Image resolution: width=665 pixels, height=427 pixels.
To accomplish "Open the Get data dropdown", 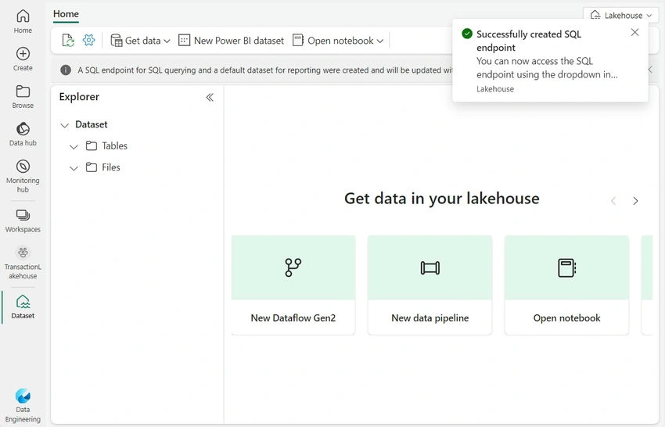I will (x=140, y=41).
